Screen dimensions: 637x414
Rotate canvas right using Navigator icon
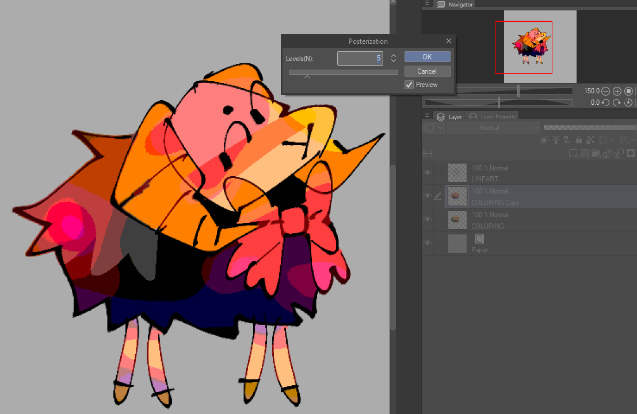pos(617,102)
